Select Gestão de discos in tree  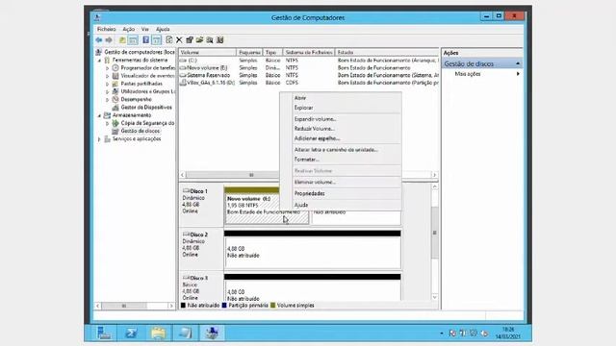pyautogui.click(x=141, y=131)
